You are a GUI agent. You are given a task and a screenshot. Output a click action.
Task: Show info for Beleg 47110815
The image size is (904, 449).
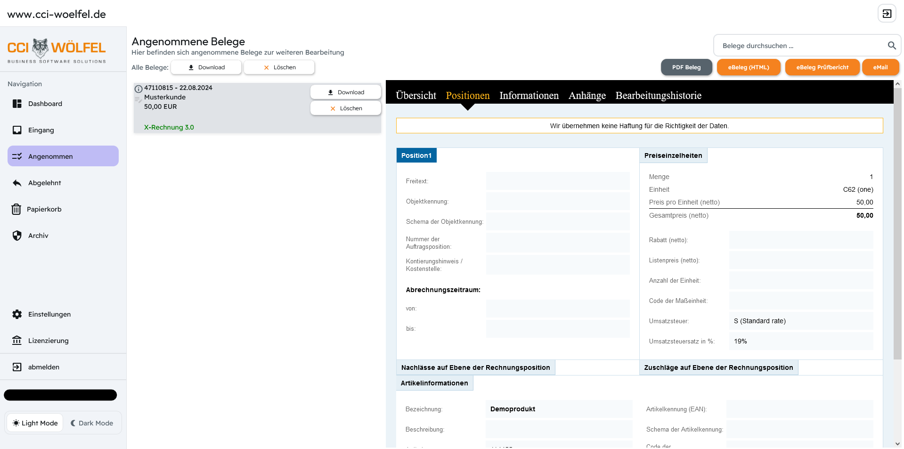[x=138, y=88]
